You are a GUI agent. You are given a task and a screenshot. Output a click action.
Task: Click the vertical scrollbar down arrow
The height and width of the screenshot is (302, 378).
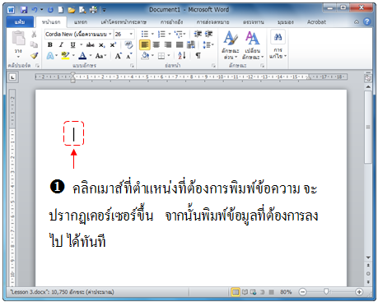click(368, 258)
